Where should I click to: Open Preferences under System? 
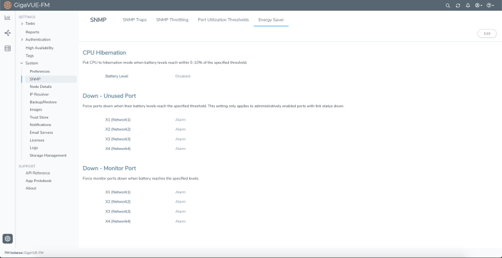pos(39,71)
